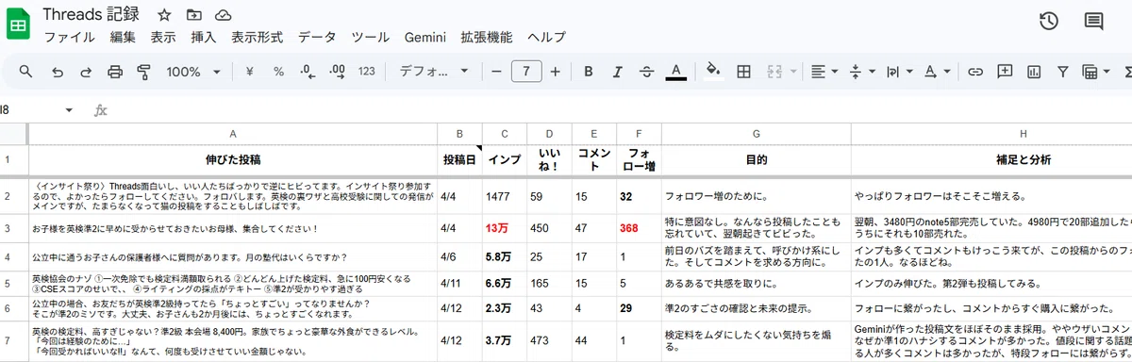Open the horizontal align dropdown
This screenshot has height=362, width=1132.
[x=824, y=72]
